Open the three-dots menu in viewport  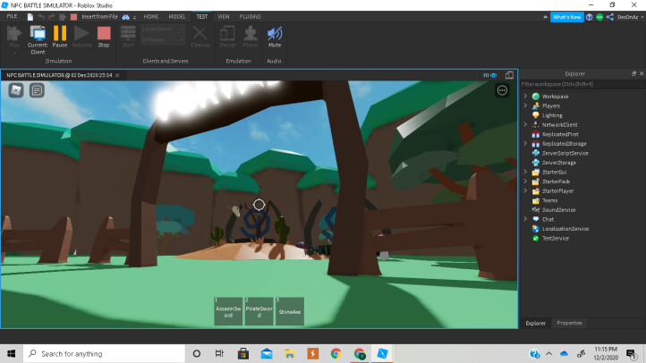coord(502,90)
